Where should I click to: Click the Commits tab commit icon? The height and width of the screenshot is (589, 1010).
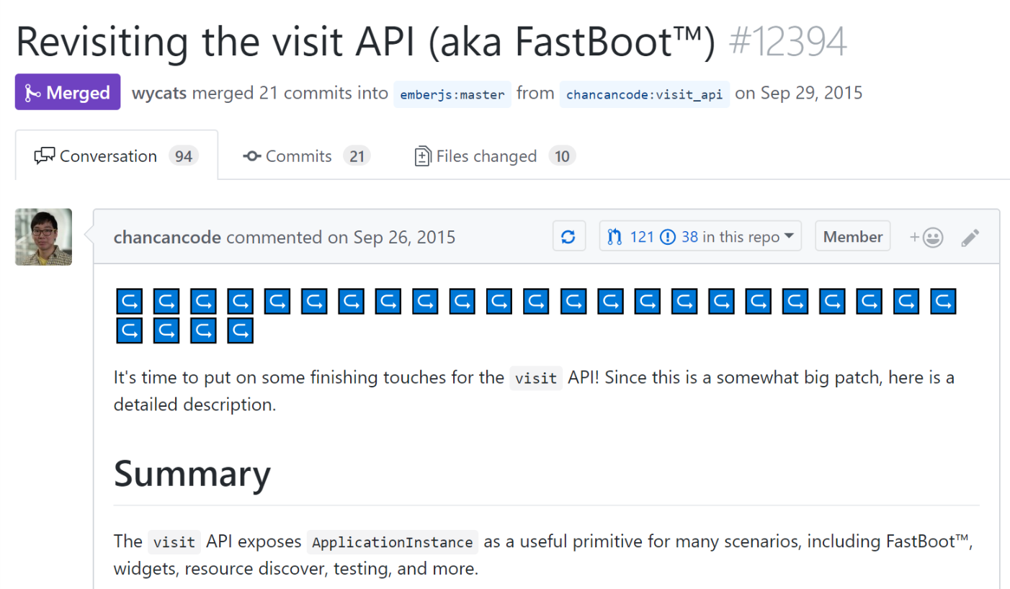click(x=252, y=156)
